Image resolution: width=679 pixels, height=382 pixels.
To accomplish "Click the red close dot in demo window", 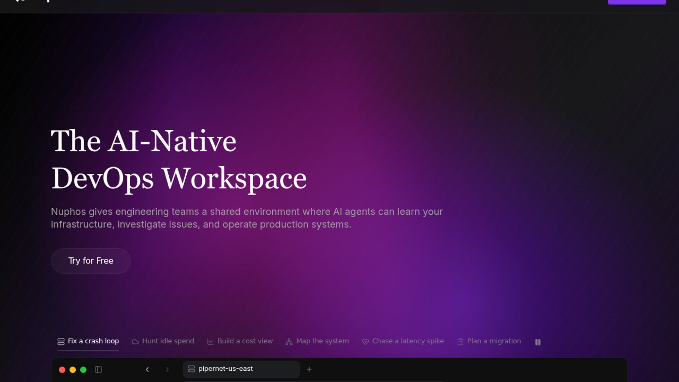I will point(62,370).
